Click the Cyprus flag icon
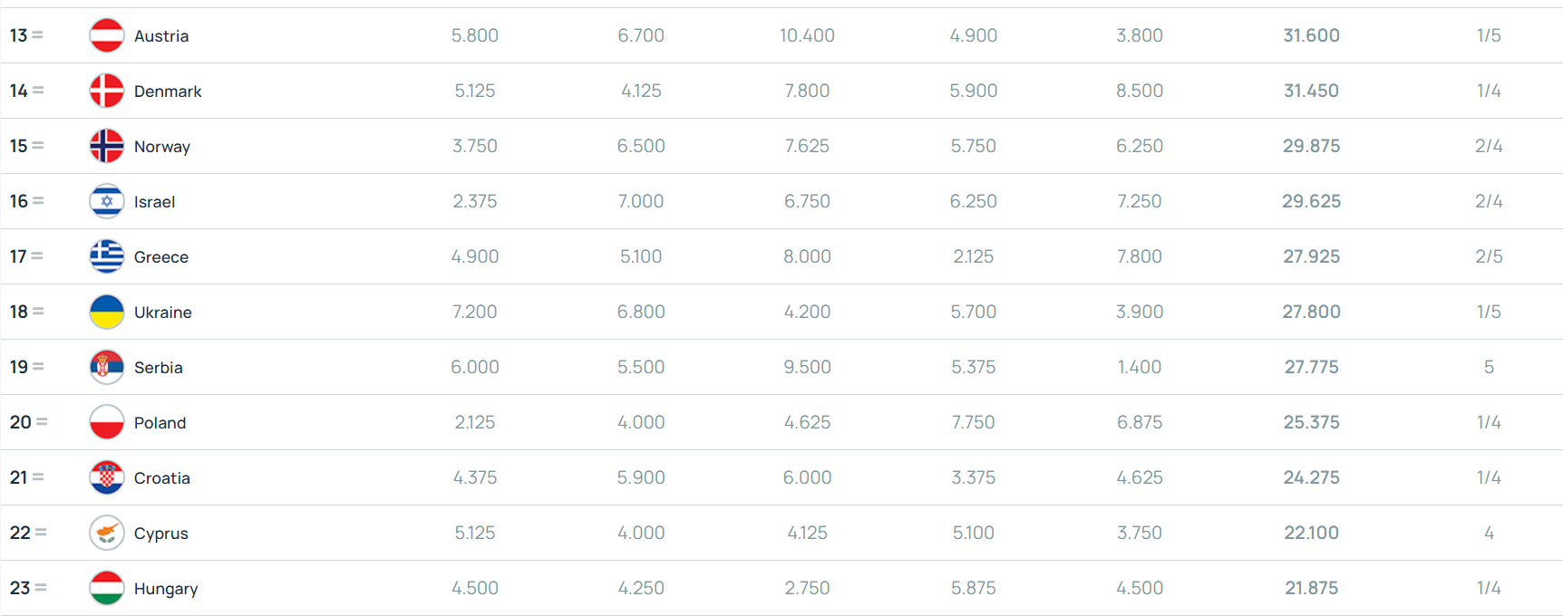1563x616 pixels. [106, 533]
